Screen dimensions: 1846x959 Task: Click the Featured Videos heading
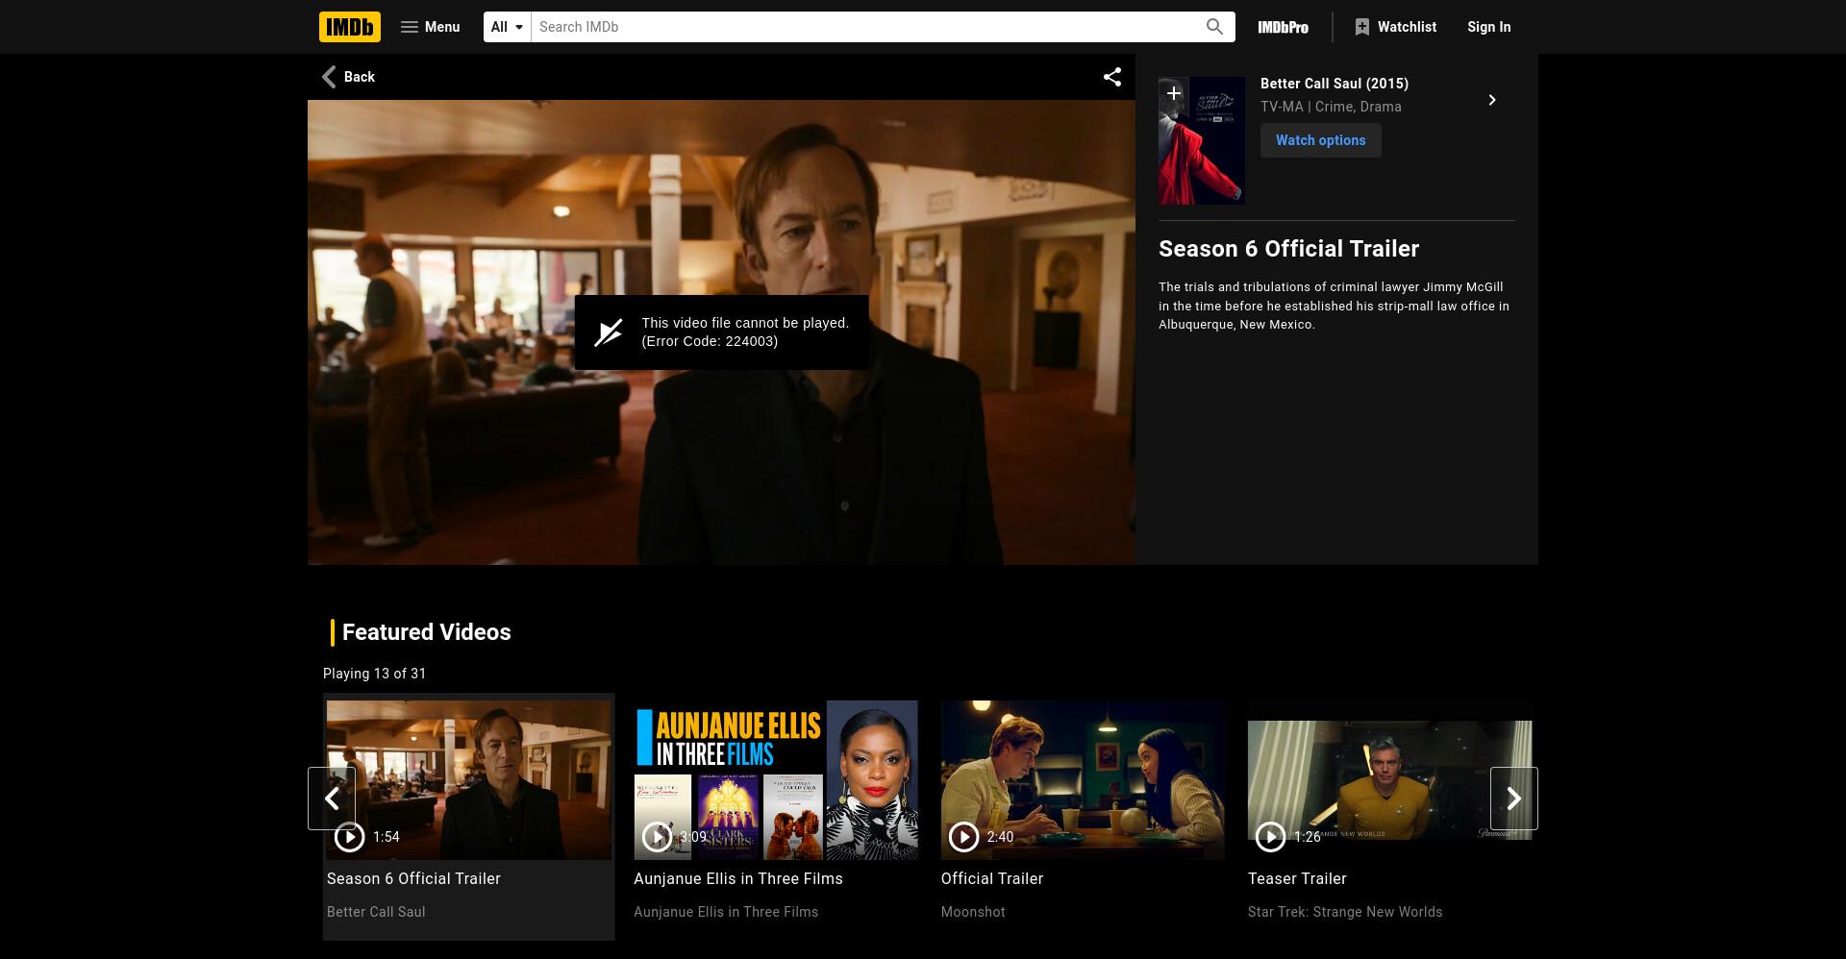pos(427,632)
